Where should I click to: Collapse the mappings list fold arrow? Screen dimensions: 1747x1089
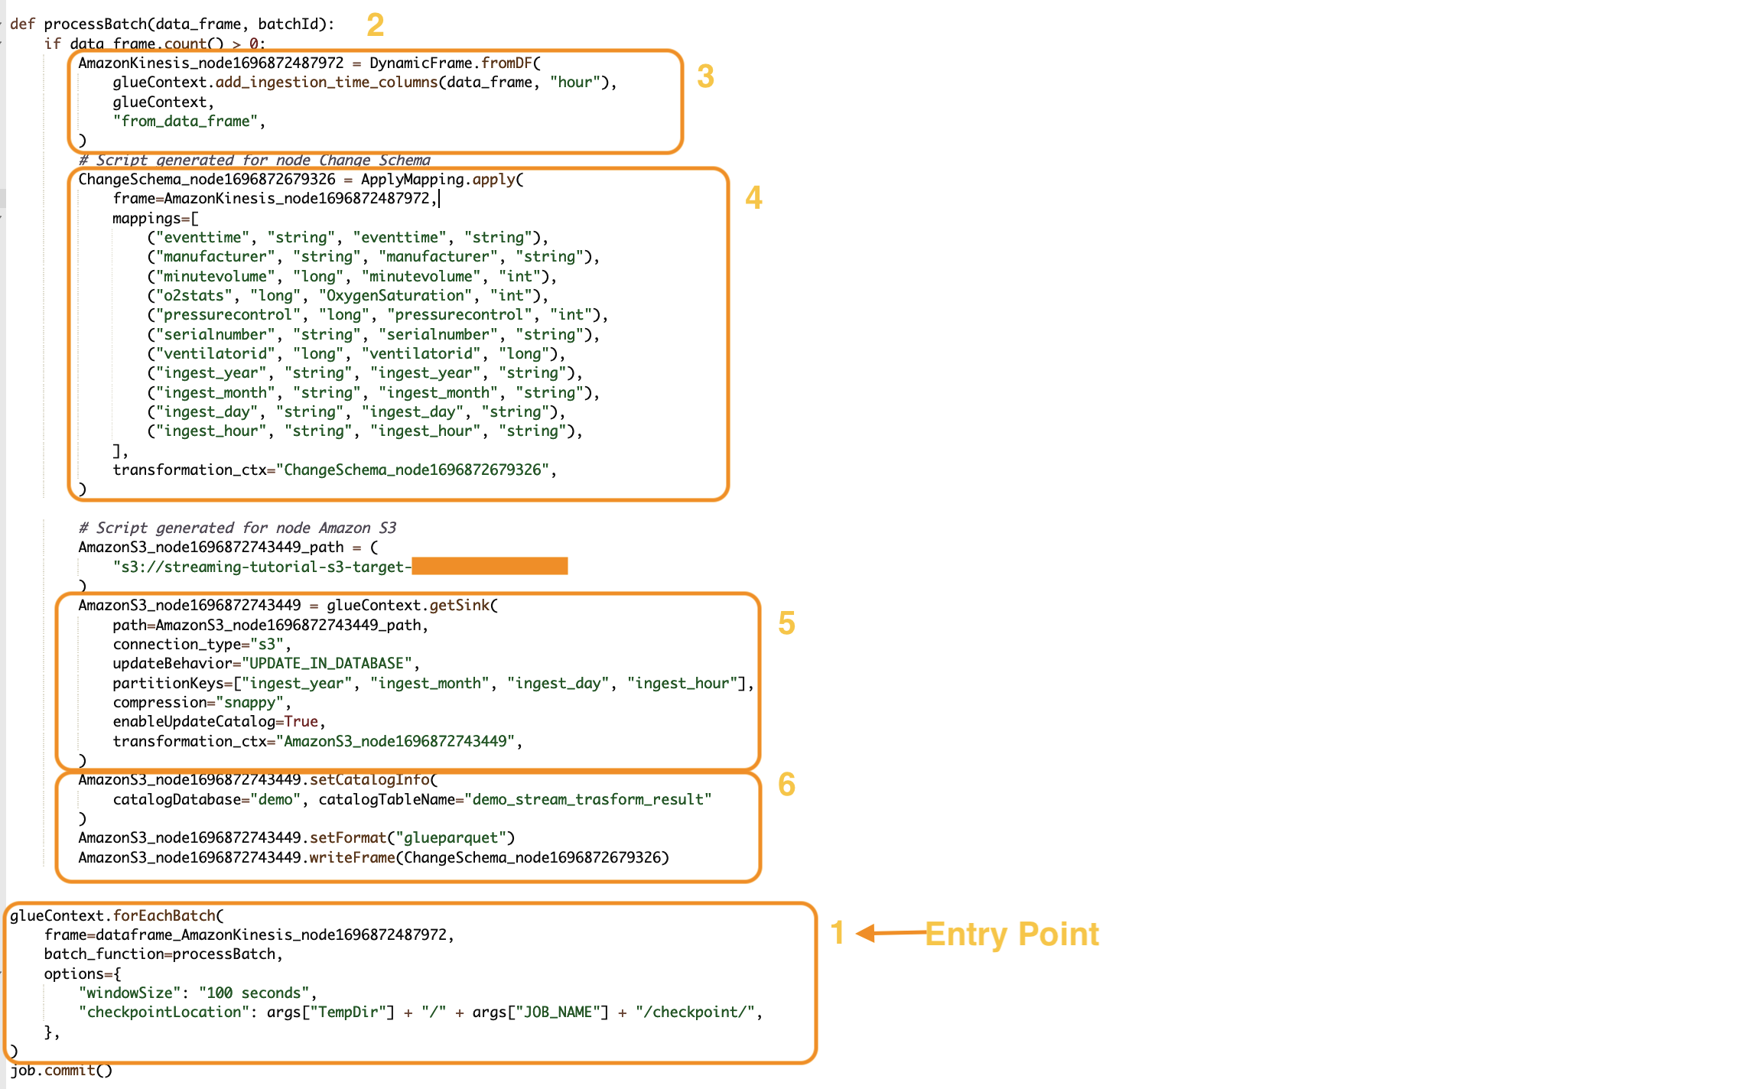coord(2,218)
